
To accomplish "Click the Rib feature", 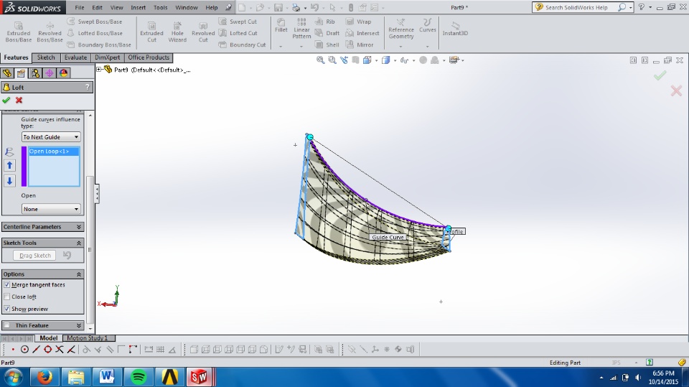I will pyautogui.click(x=324, y=22).
